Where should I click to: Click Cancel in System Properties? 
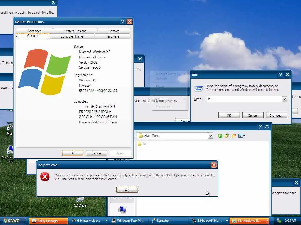96,153
